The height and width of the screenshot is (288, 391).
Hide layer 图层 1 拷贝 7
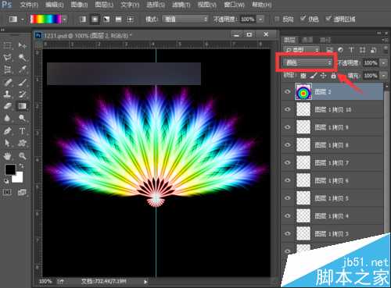288,162
